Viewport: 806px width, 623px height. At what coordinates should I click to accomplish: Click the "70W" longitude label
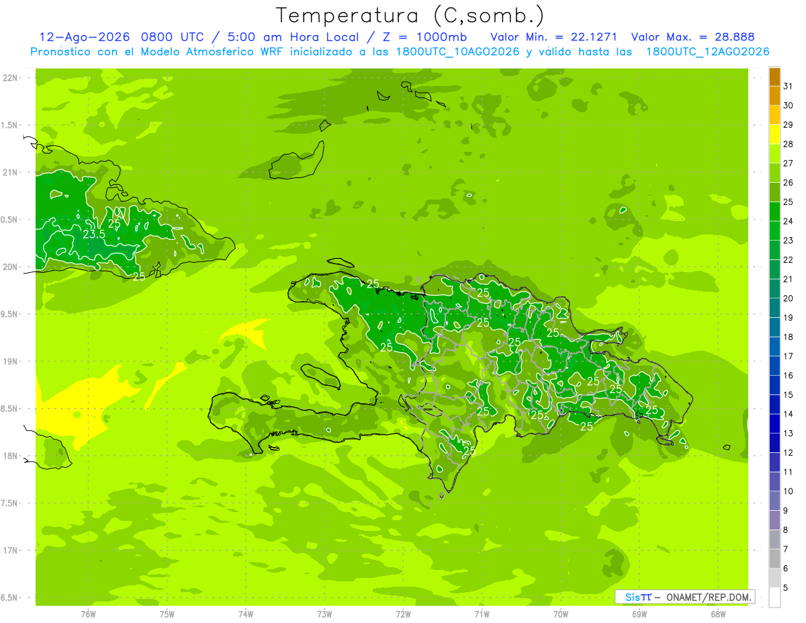[561, 614]
